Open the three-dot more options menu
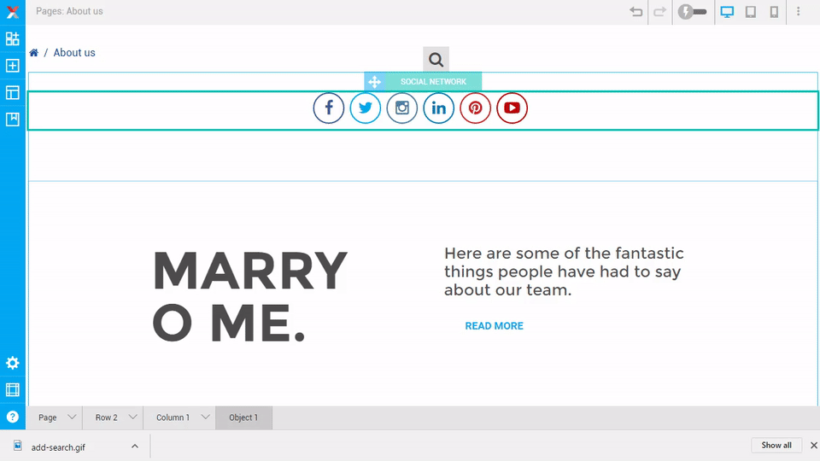The height and width of the screenshot is (461, 820). [799, 12]
